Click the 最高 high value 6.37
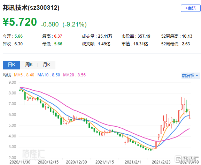Image resolution: width=201 pixels, height=165 pixels. pos(58,36)
